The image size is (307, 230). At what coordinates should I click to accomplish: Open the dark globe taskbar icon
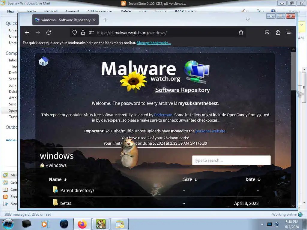pyautogui.click(x=64, y=224)
